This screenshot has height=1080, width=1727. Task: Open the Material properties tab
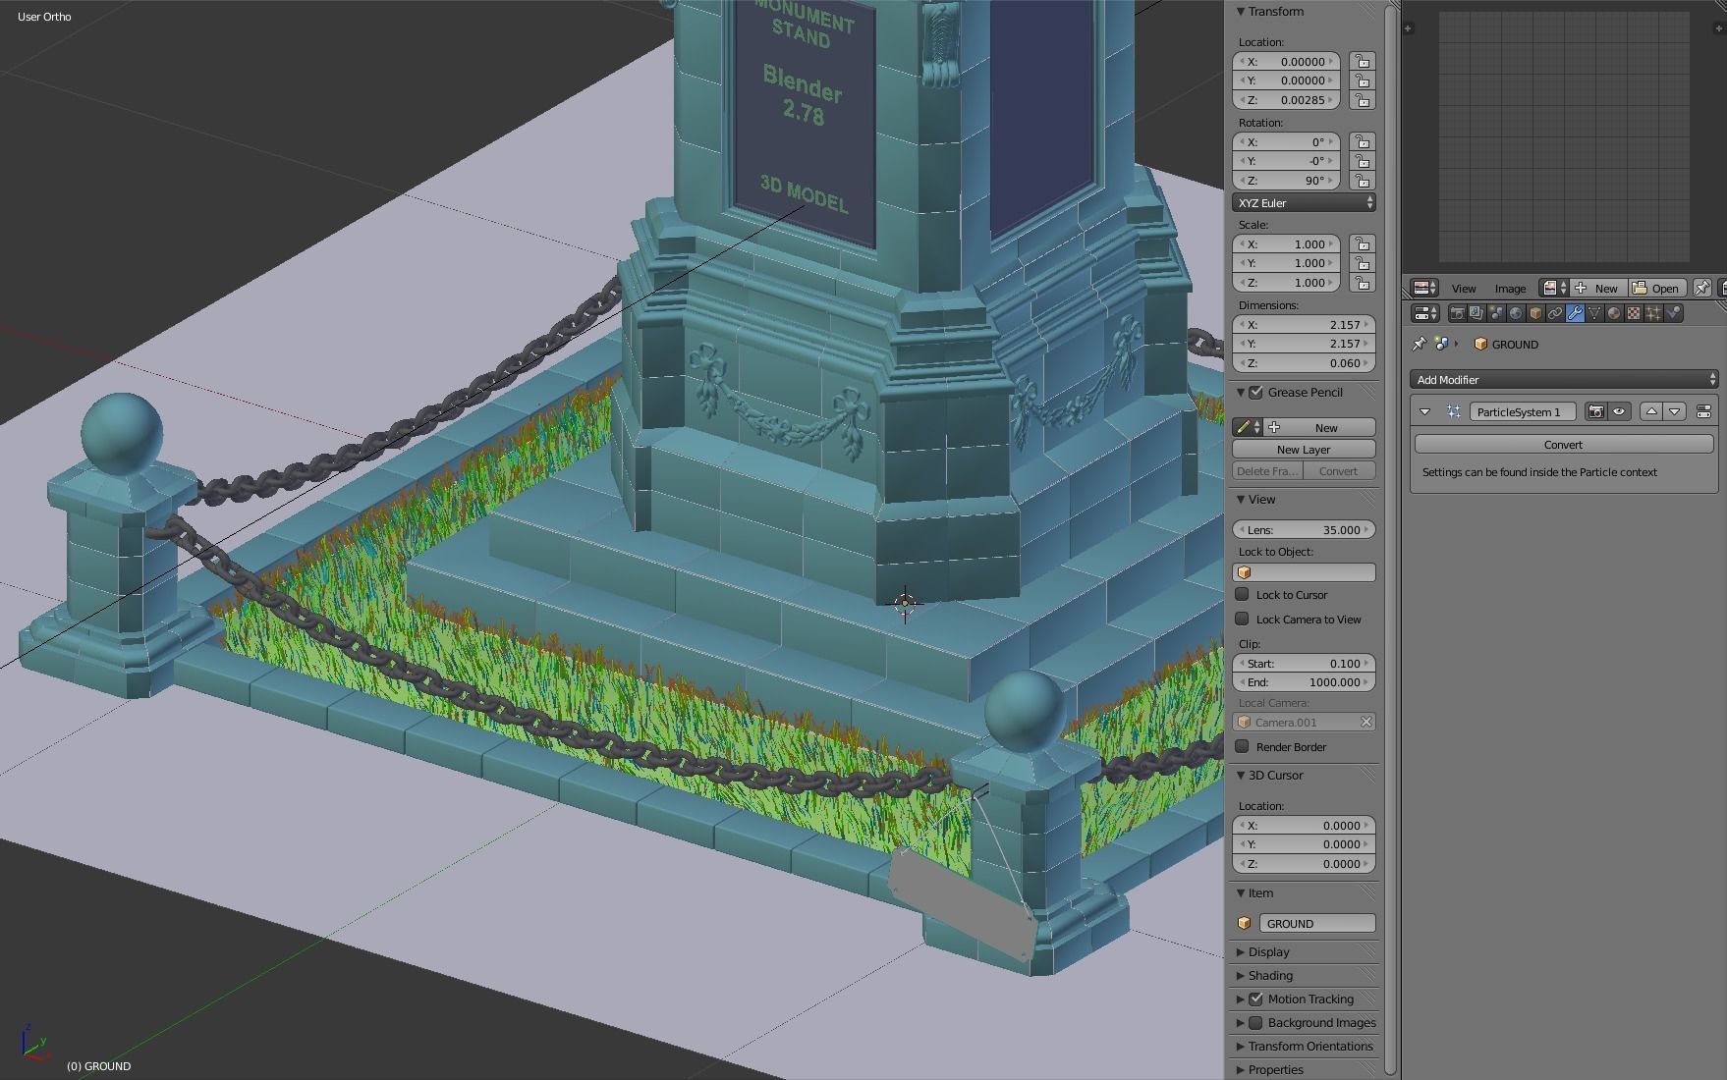tap(1614, 313)
